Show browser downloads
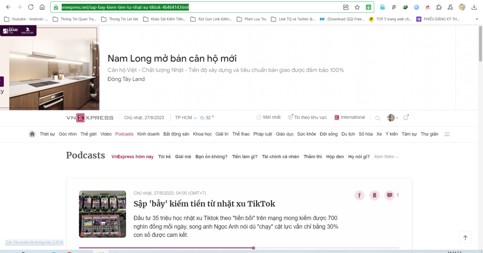Image resolution: width=483 pixels, height=253 pixels. 474,7
